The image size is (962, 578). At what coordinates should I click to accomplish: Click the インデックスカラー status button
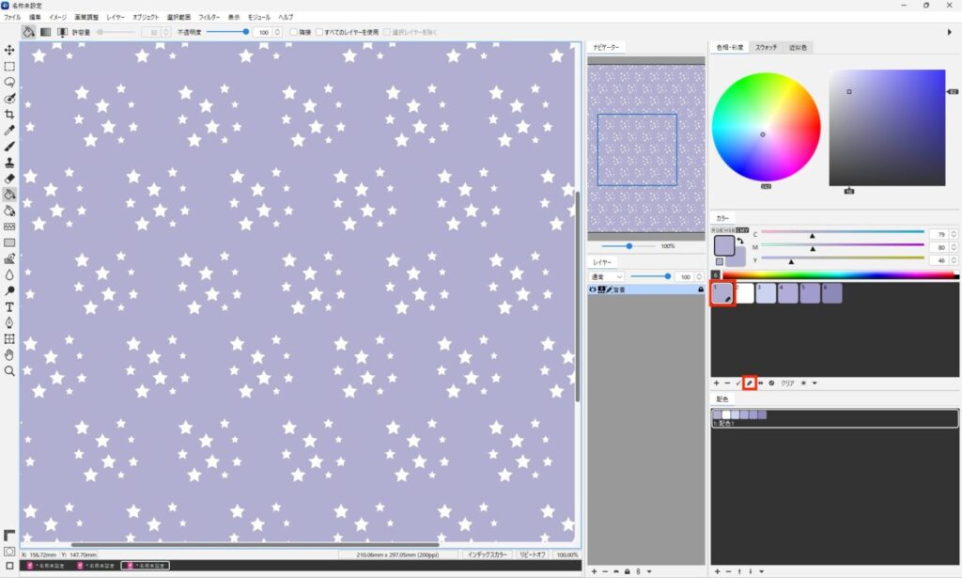[488, 555]
